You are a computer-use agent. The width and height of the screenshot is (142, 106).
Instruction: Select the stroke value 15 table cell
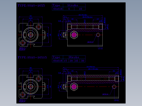point(66,61)
